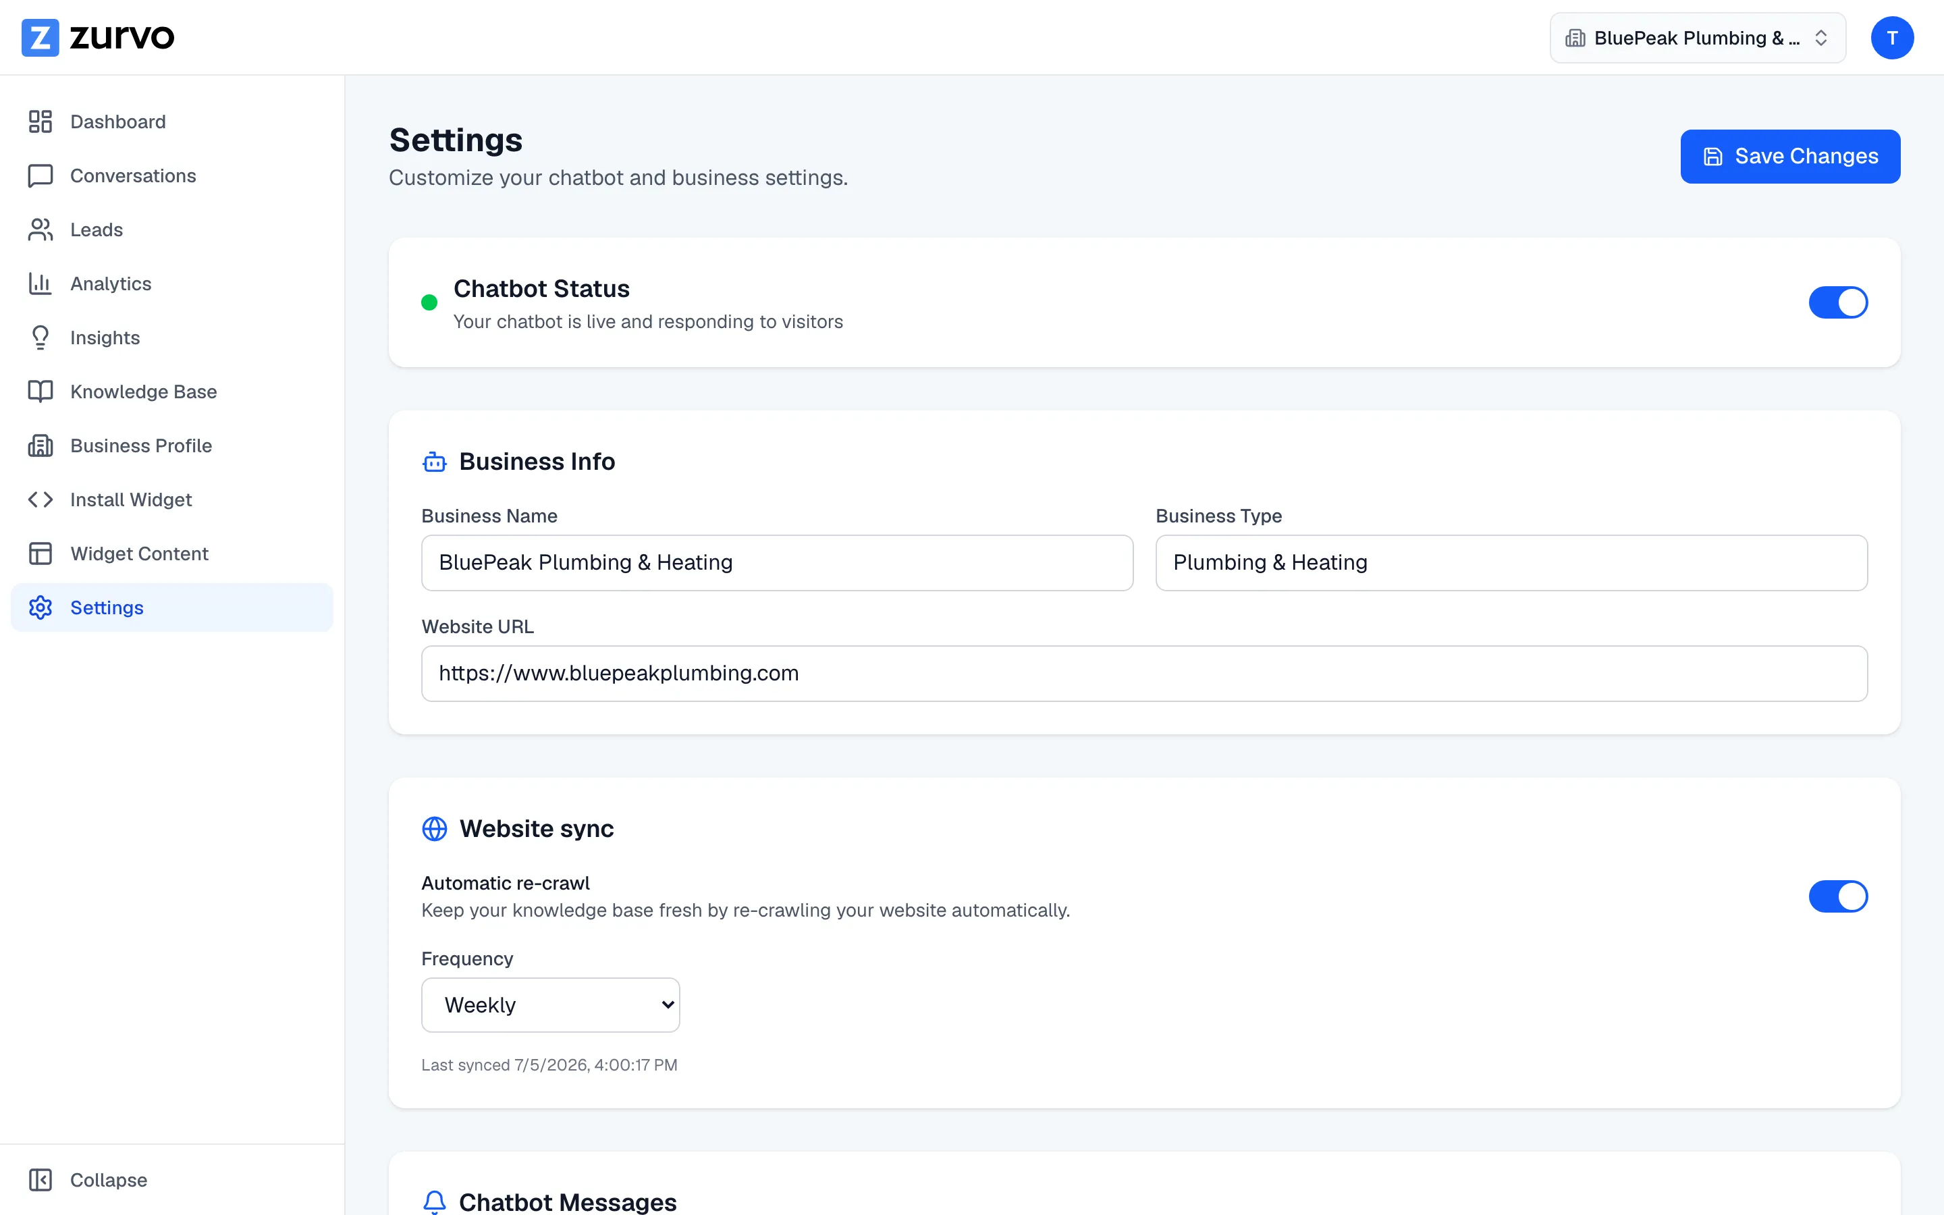The width and height of the screenshot is (1944, 1215).
Task: Click the Install Widget code icon
Action: (x=40, y=499)
